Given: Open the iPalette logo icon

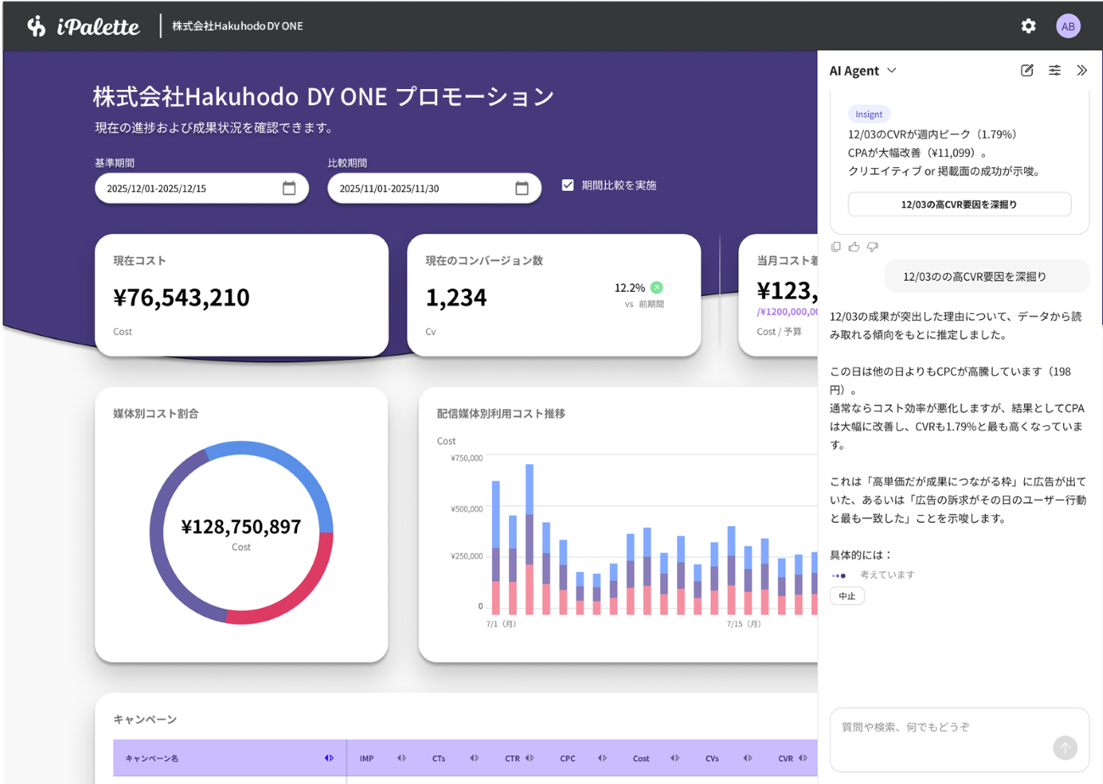Looking at the screenshot, I should 35,25.
